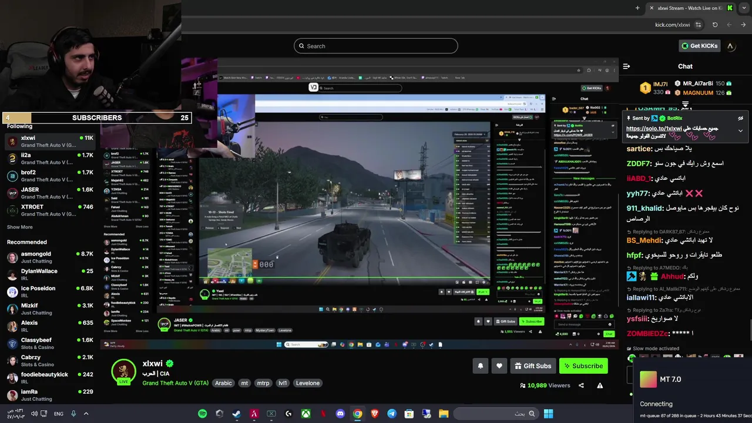Open iamRa in Recommended list
This screenshot has width=752, height=423.
[50, 395]
